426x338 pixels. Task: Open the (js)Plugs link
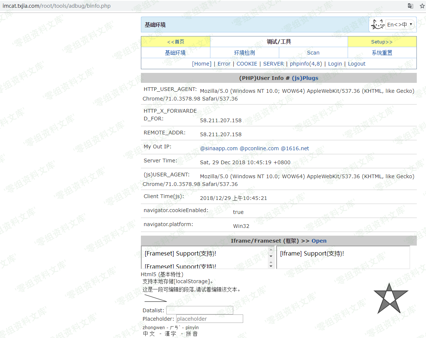pos(305,78)
